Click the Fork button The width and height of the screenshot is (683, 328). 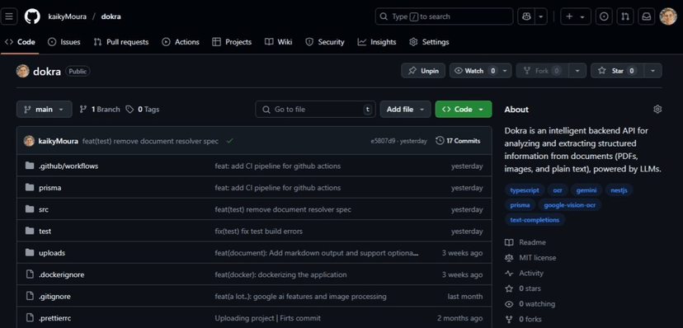pos(542,71)
